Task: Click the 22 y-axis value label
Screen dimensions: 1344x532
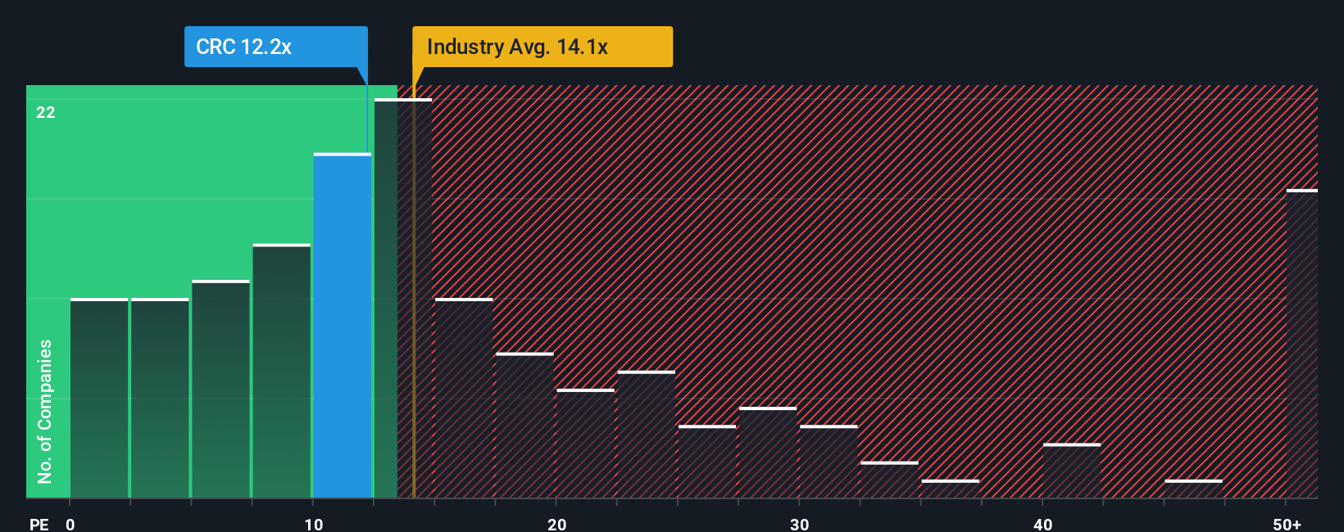Action: (46, 113)
